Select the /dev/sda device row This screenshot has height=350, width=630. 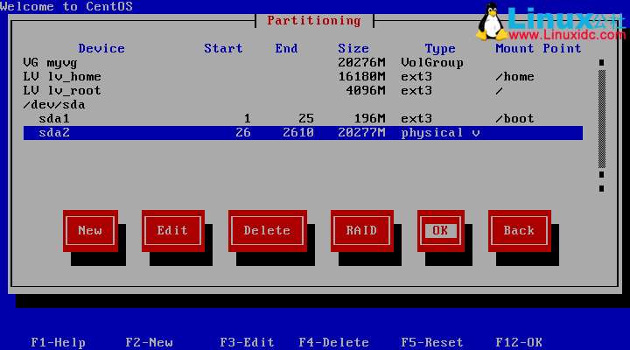[x=303, y=105]
